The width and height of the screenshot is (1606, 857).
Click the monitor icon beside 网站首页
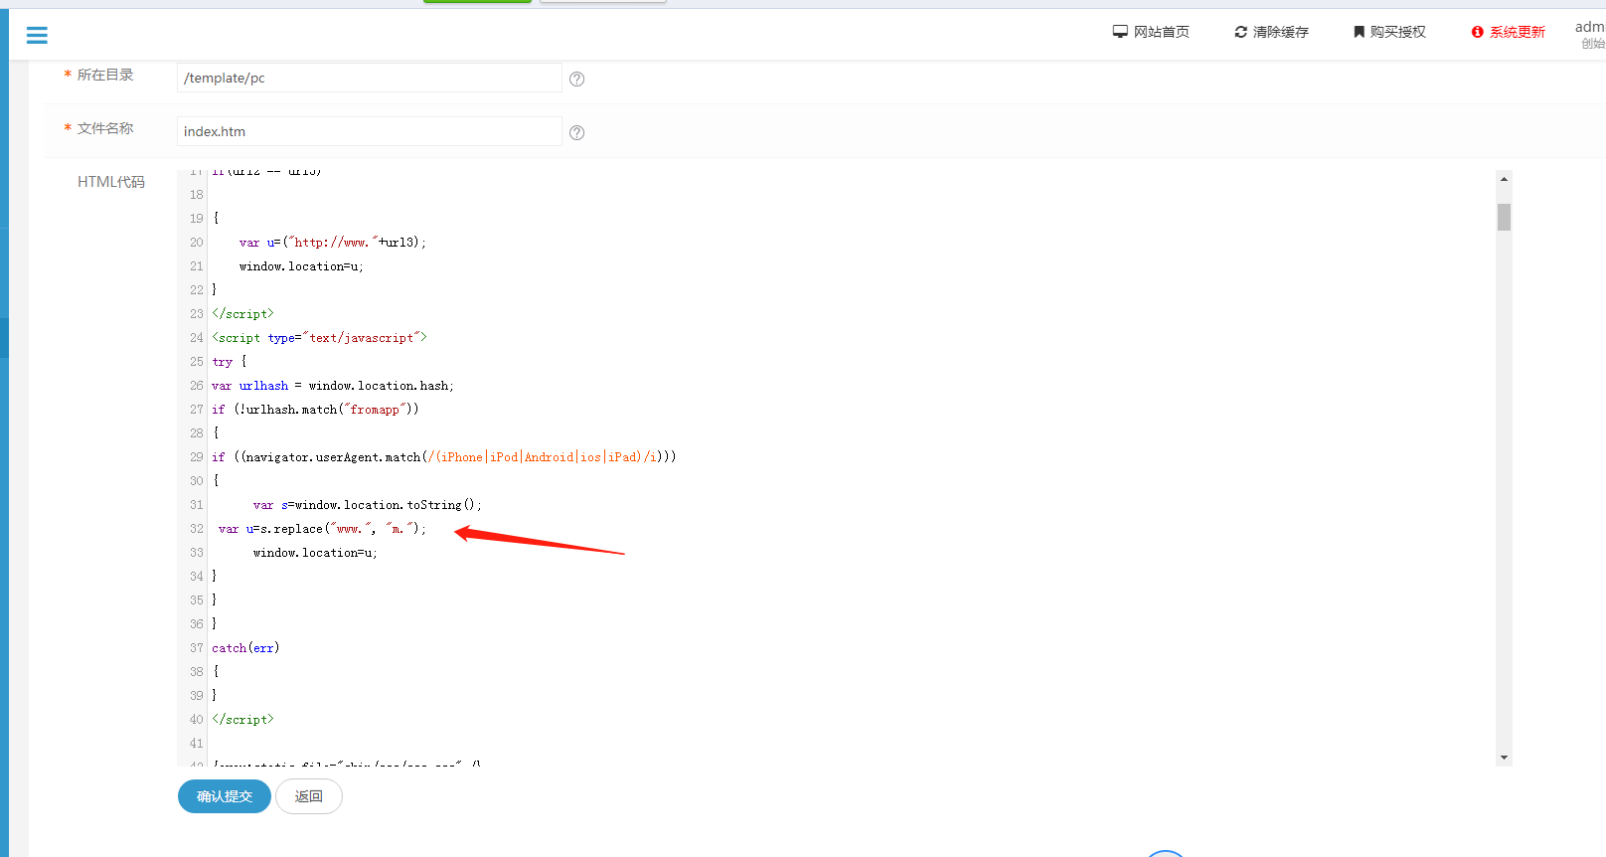pos(1120,32)
